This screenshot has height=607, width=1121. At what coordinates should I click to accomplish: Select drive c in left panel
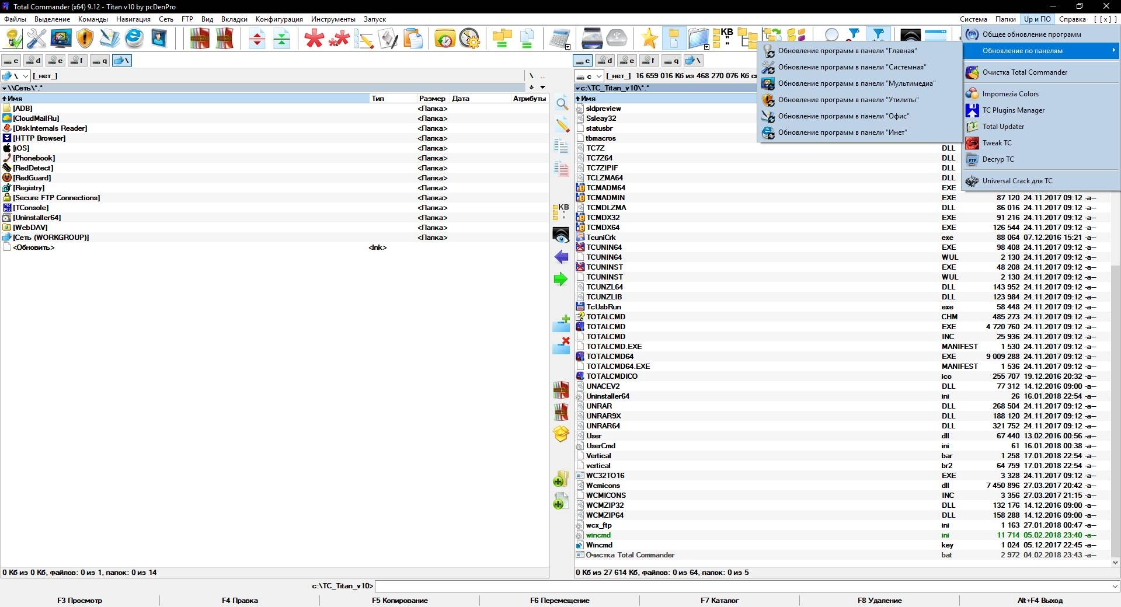click(x=11, y=60)
